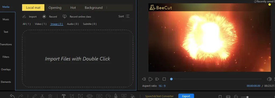The width and height of the screenshot is (275, 98).
Task: Step back to previous frame
Action: tap(144, 79)
